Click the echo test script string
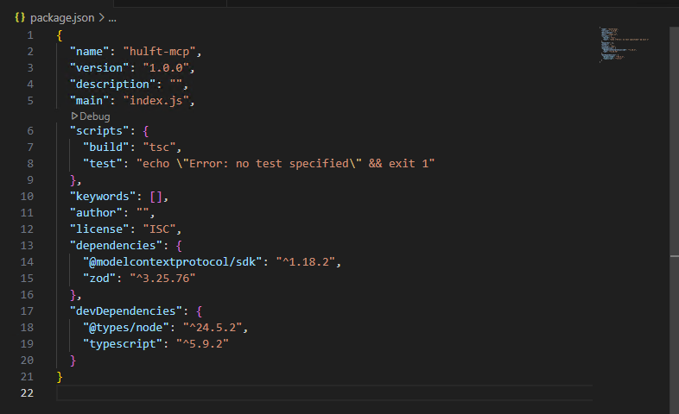 click(x=285, y=164)
